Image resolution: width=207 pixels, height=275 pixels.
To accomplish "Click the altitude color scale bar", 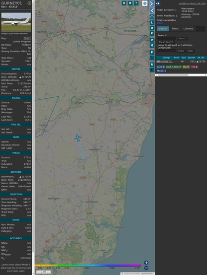I will (88, 266).
